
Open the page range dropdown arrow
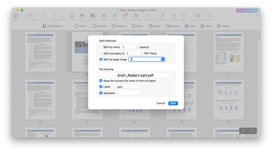[x=163, y=59]
